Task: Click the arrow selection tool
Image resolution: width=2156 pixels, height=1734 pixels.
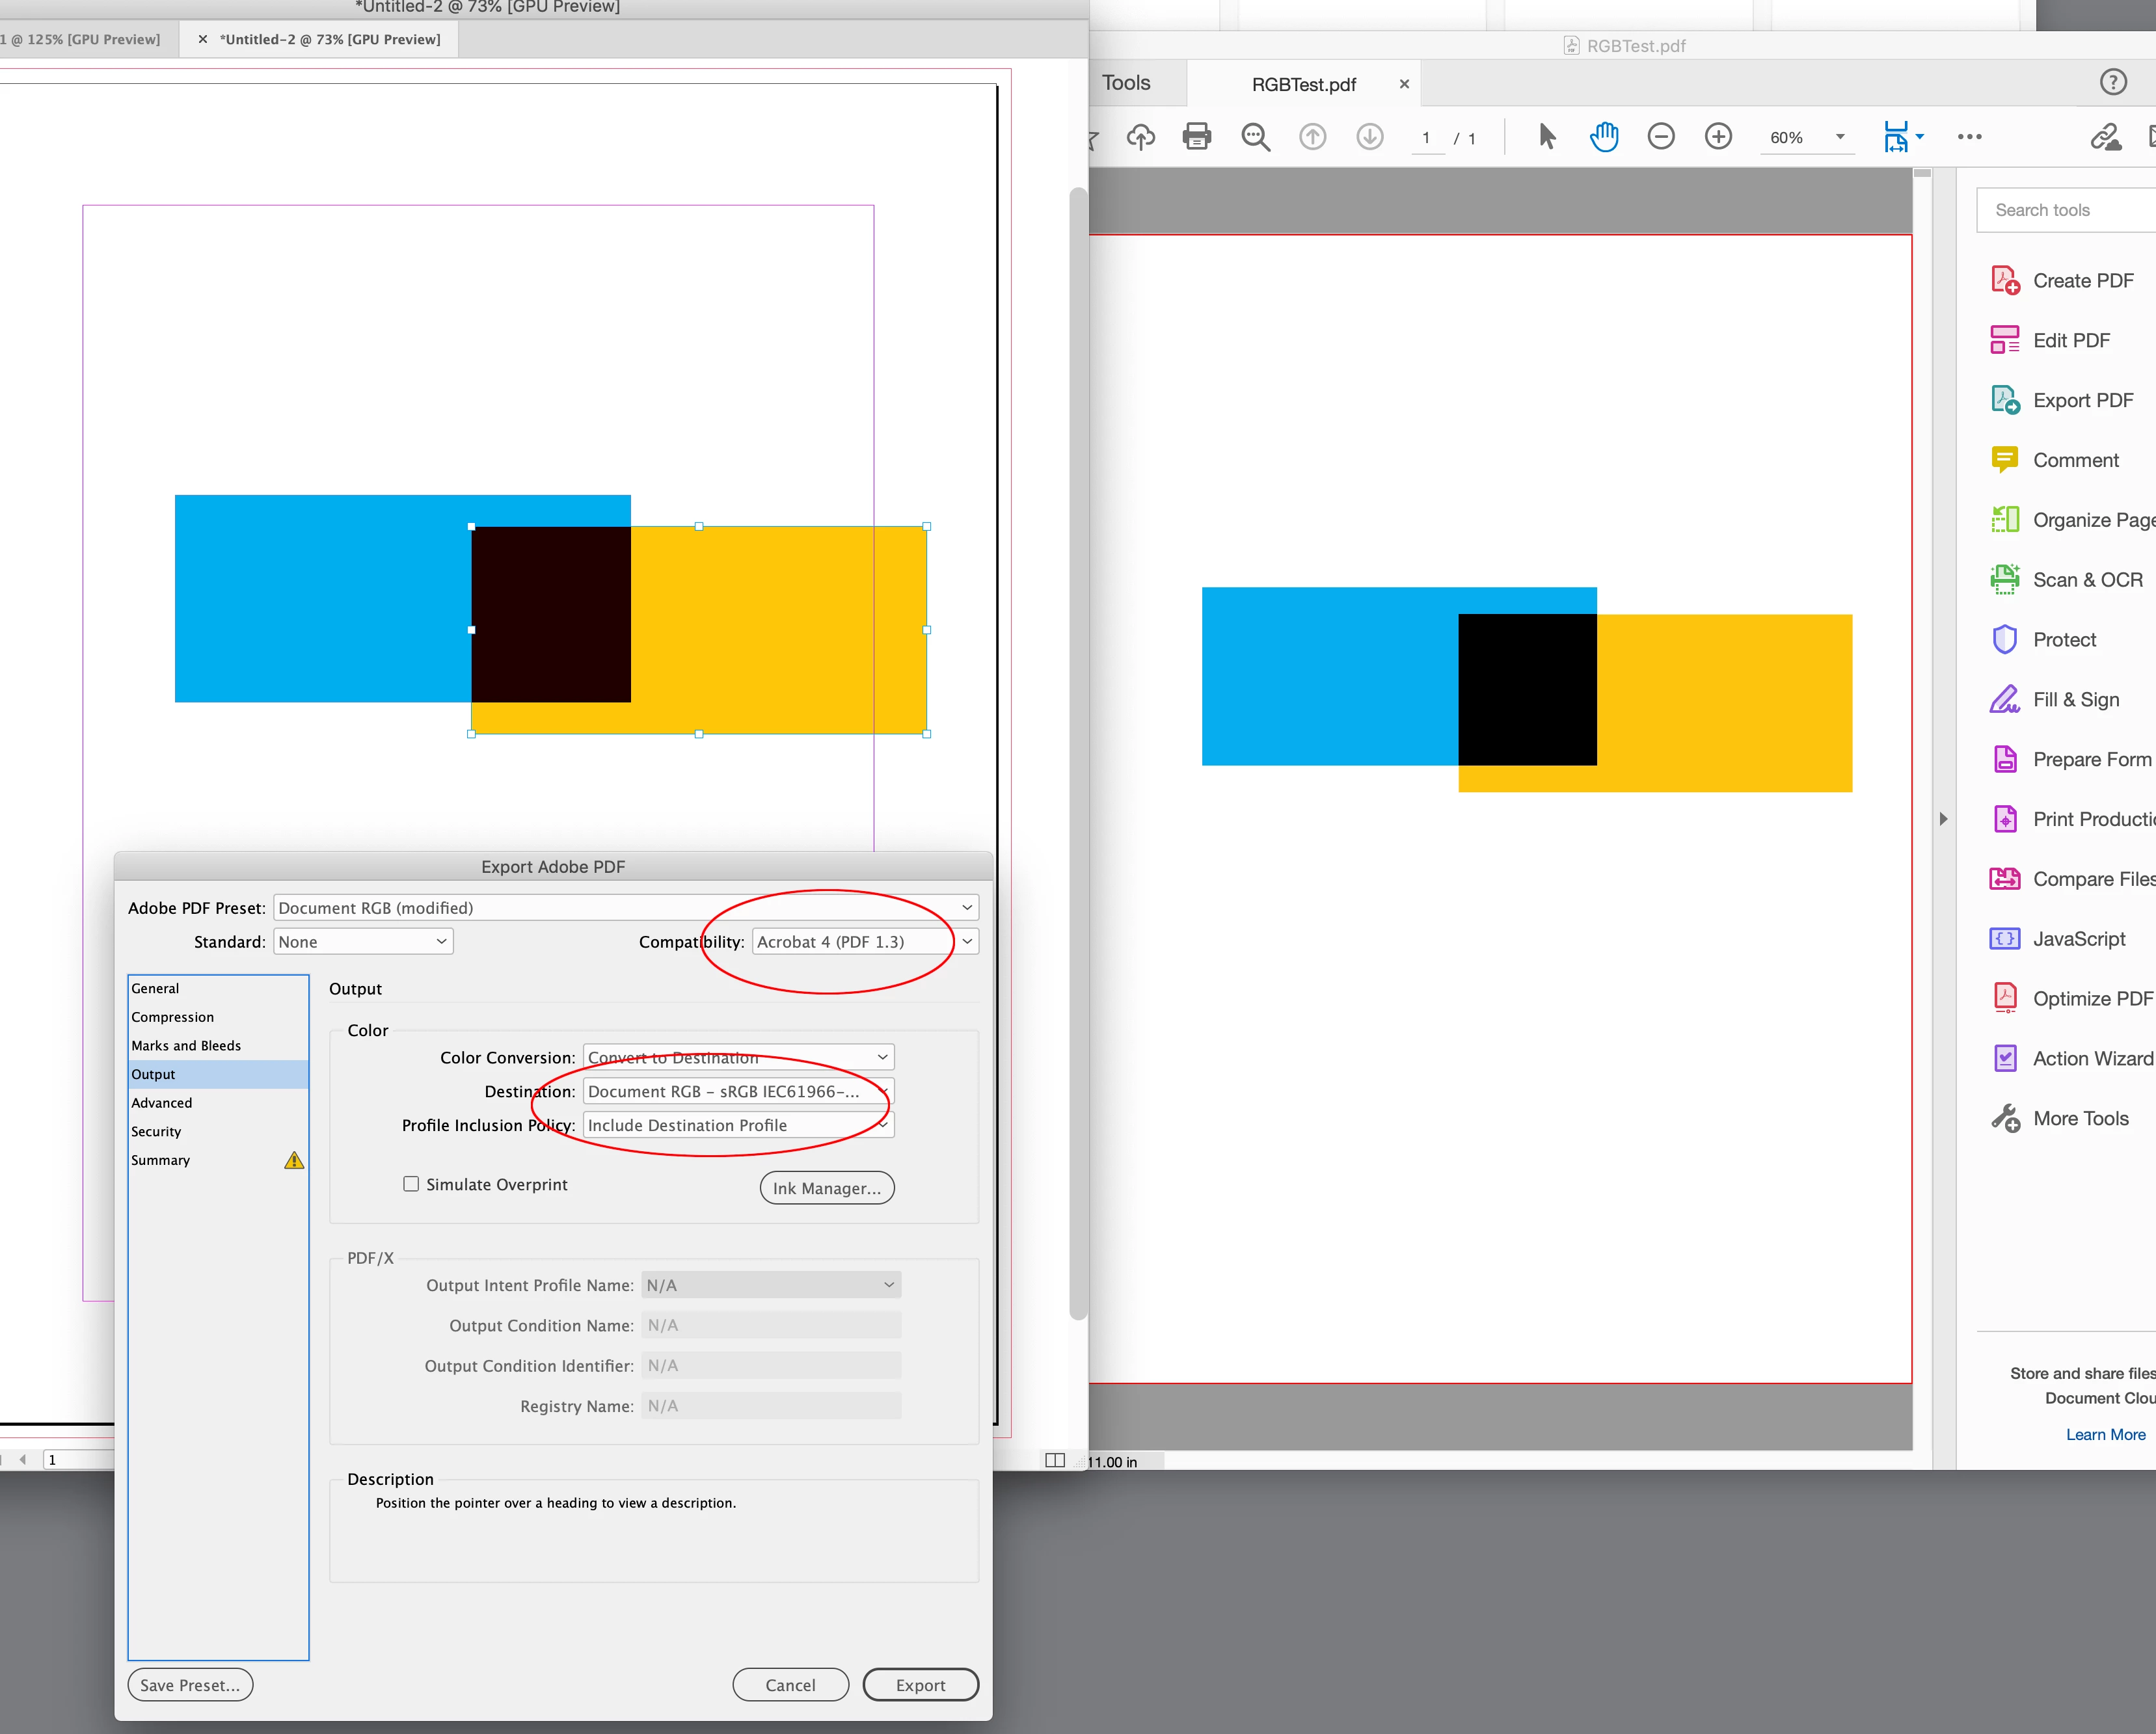Action: 1546,136
